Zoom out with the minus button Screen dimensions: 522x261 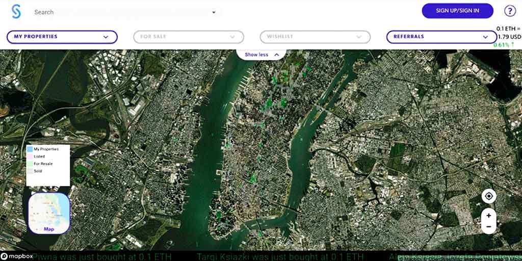pyautogui.click(x=488, y=226)
